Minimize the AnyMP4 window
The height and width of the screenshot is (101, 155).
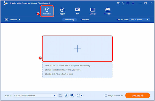(141, 3)
